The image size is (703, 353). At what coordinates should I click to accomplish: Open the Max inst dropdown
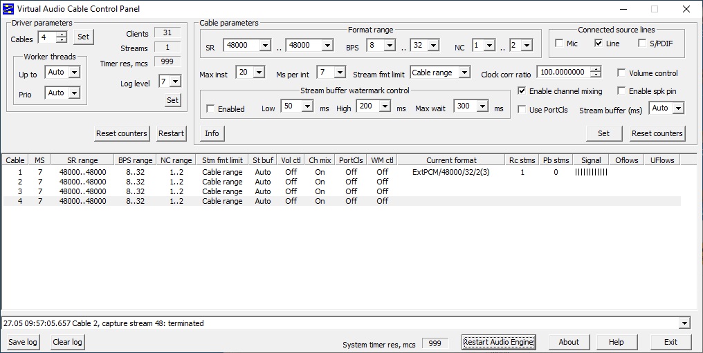tap(259, 72)
